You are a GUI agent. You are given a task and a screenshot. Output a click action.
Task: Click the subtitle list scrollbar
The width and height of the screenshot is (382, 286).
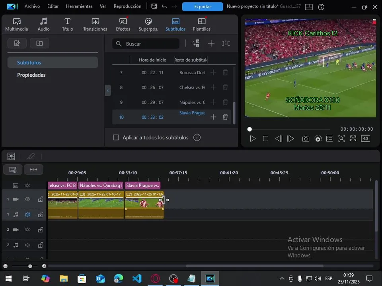click(x=234, y=113)
